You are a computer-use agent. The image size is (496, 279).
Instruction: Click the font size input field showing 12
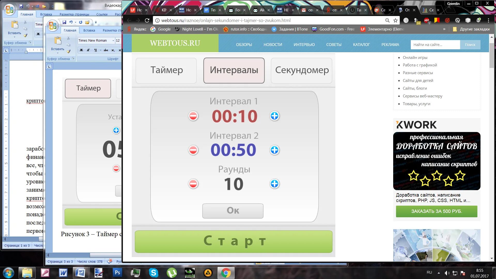[x=118, y=40]
